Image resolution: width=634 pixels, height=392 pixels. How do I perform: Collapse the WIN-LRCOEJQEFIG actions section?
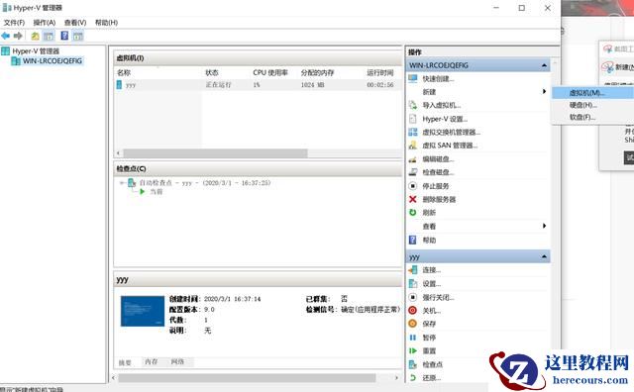pyautogui.click(x=544, y=65)
